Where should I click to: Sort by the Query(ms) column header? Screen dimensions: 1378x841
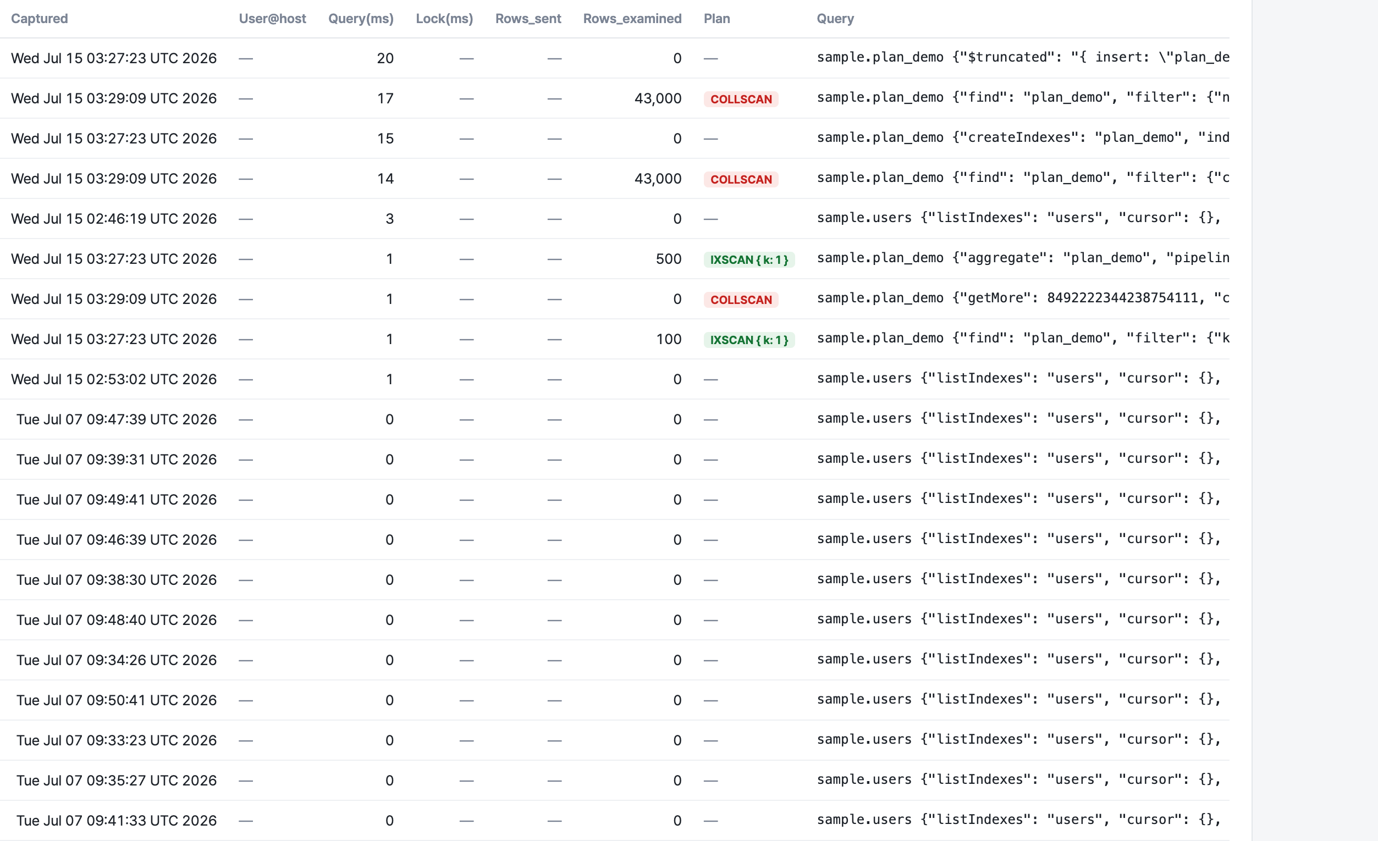(x=361, y=19)
